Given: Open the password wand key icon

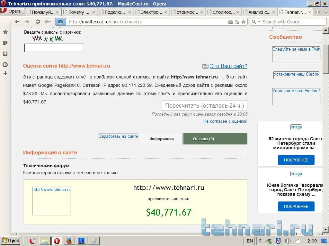Looking at the screenshot, I should click(48, 21).
